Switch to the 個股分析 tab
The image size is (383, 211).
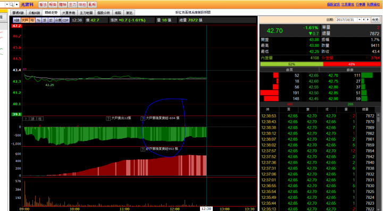pyautogui.click(x=104, y=13)
